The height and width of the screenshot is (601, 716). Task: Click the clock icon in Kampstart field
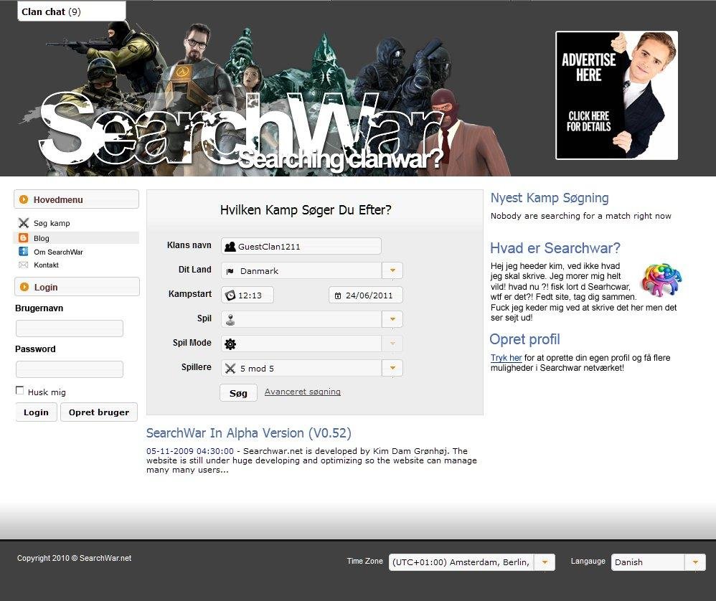coord(231,294)
